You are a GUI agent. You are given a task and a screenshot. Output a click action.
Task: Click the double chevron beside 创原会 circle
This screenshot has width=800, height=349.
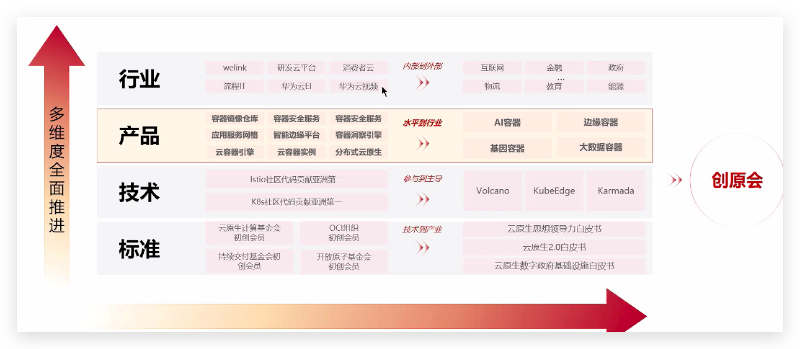point(675,180)
